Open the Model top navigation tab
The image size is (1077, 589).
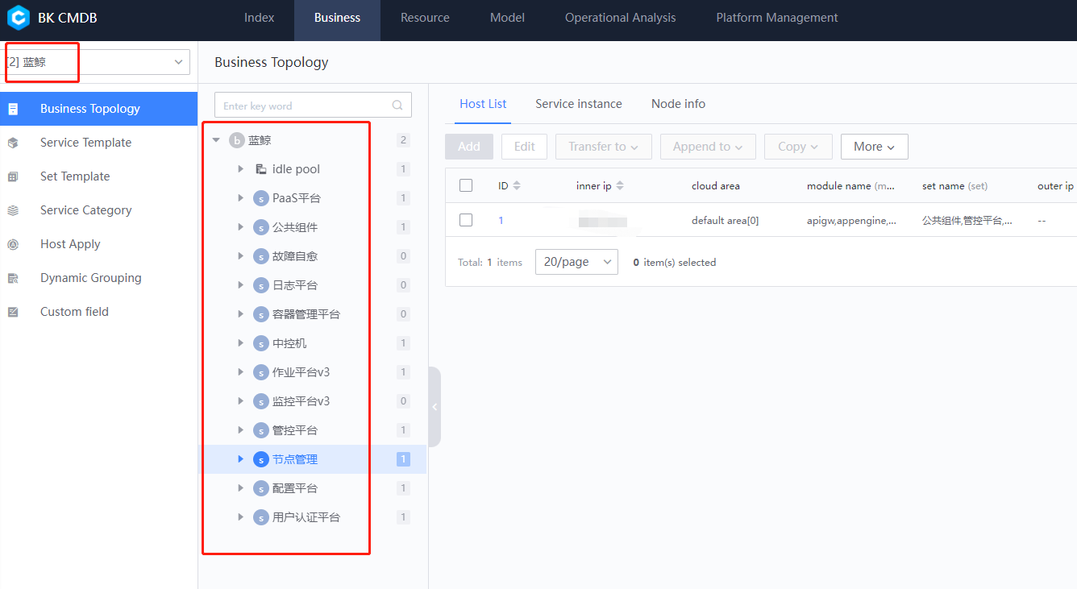(x=507, y=18)
